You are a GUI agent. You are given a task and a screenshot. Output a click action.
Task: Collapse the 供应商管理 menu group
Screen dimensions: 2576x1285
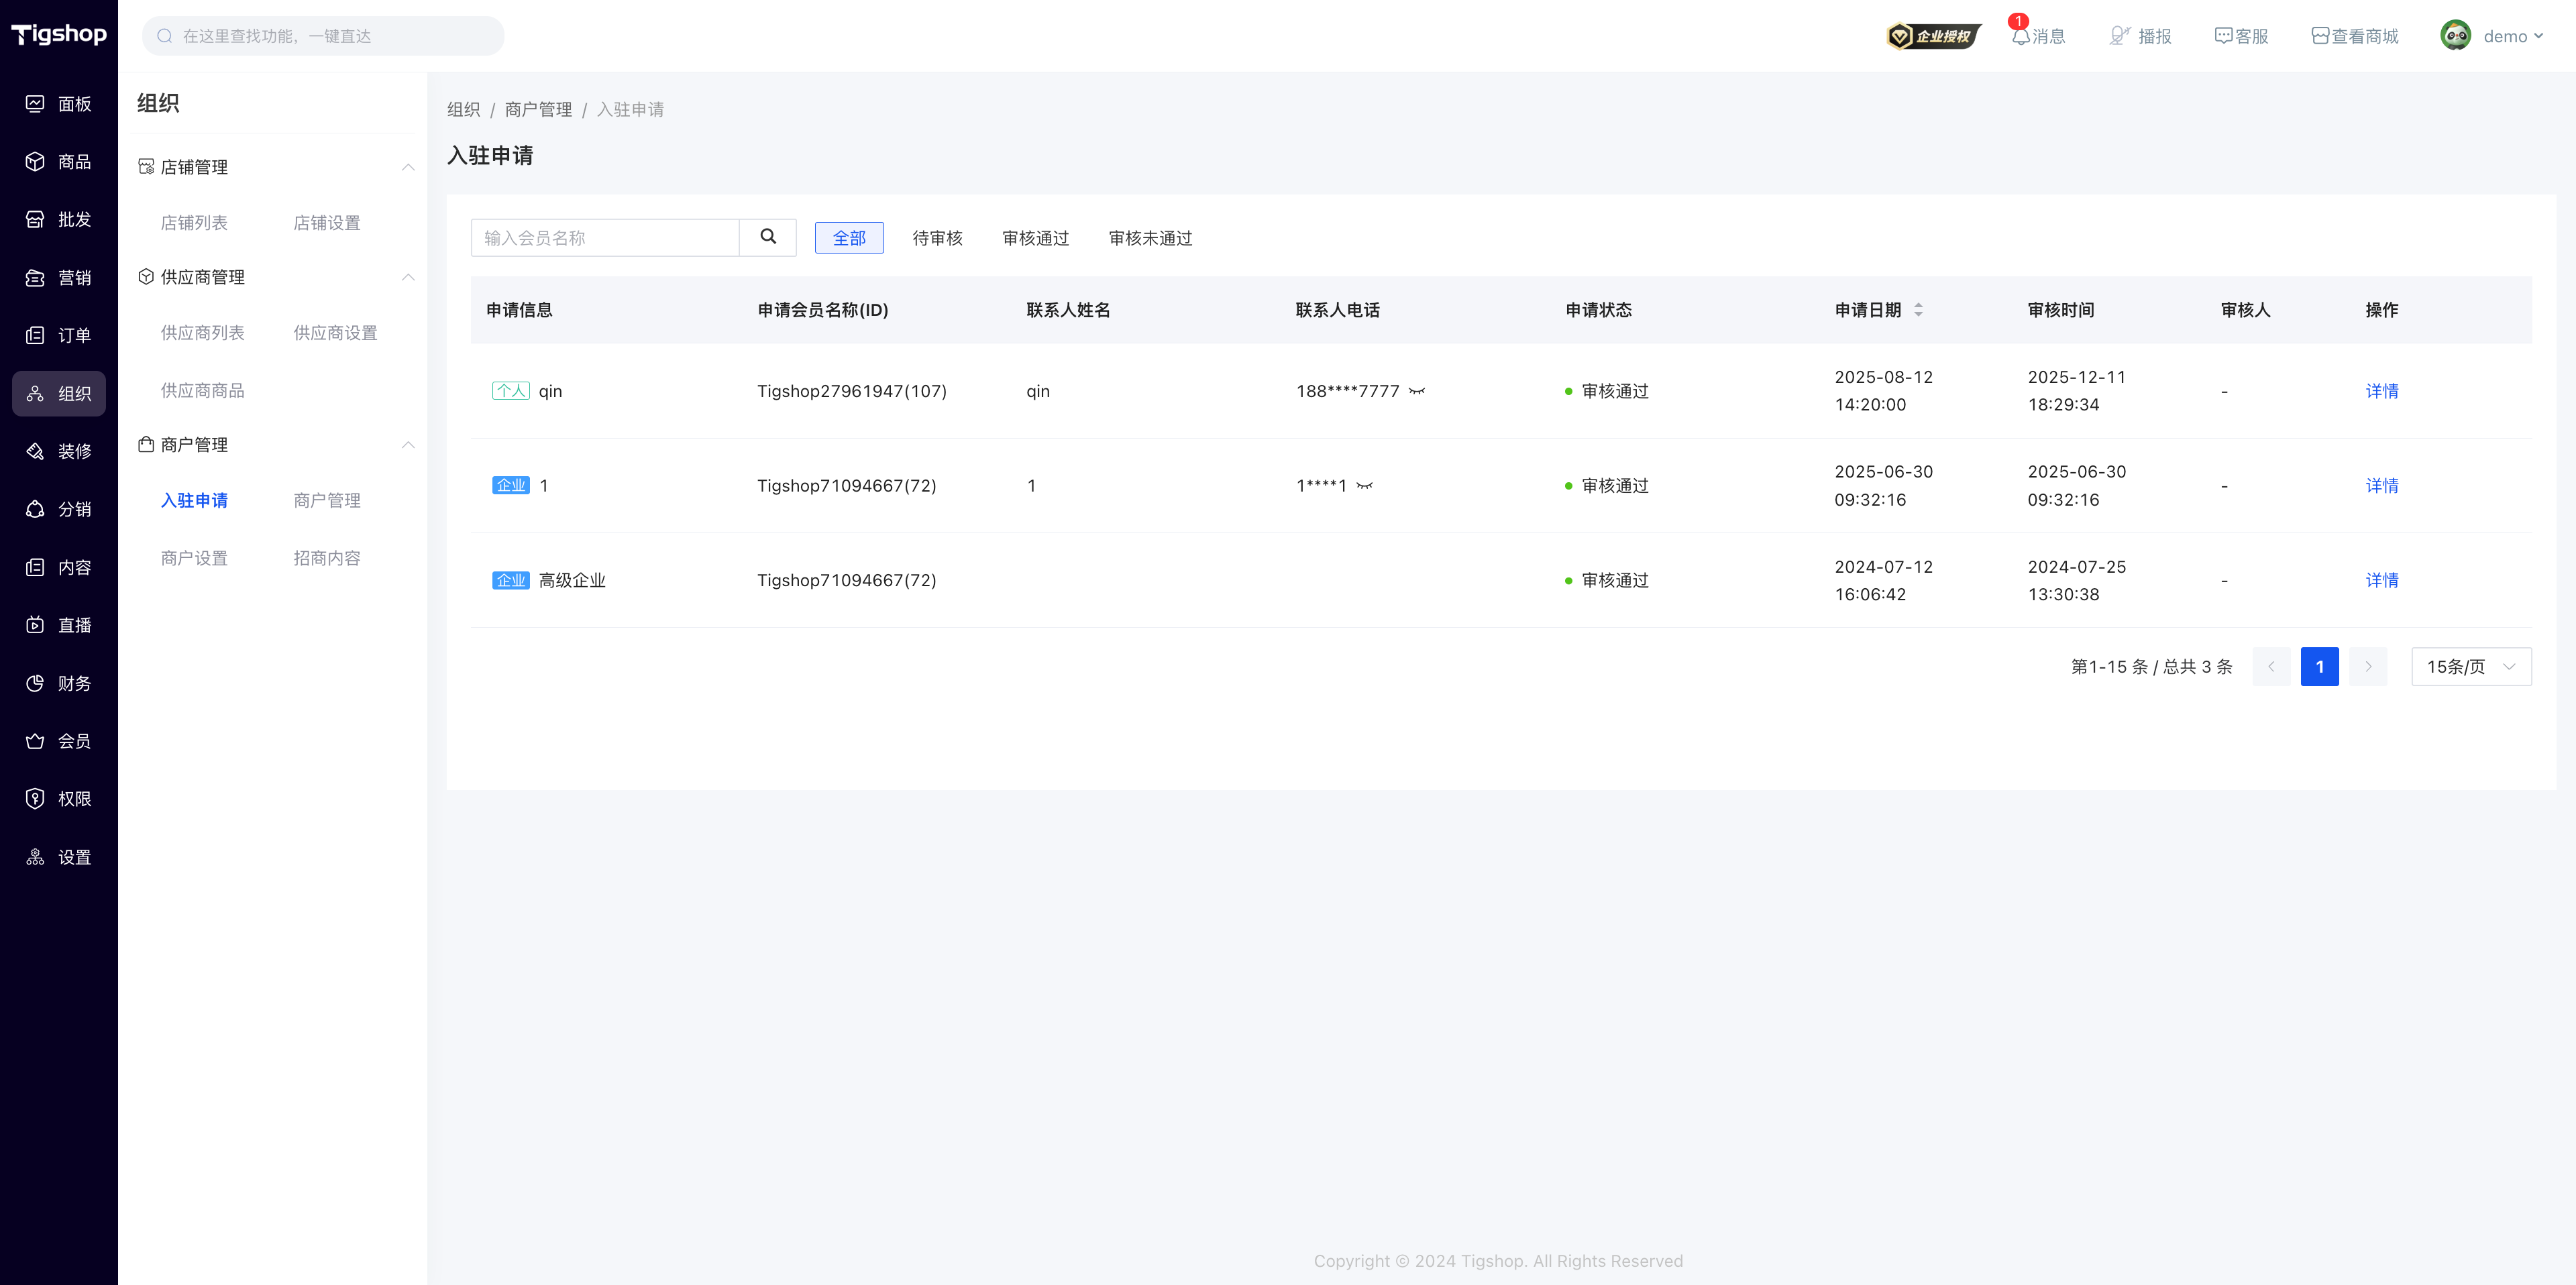(x=408, y=277)
